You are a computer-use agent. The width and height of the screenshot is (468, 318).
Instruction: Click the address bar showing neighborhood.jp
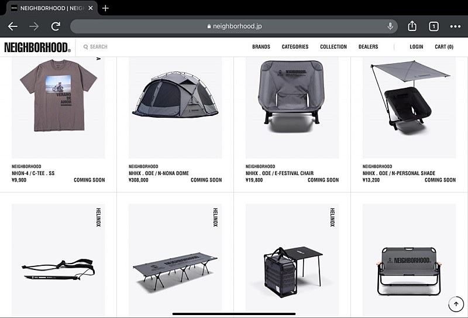(x=234, y=26)
